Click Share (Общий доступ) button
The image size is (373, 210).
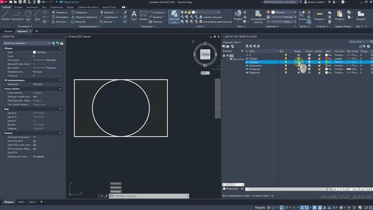coord(69,2)
